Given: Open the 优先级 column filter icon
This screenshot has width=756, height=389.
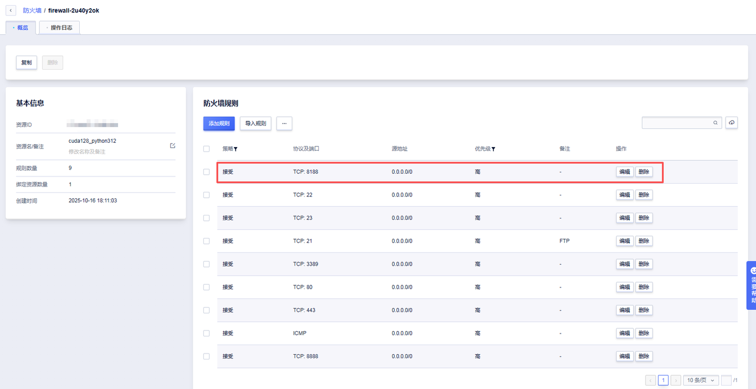Looking at the screenshot, I should (x=493, y=149).
